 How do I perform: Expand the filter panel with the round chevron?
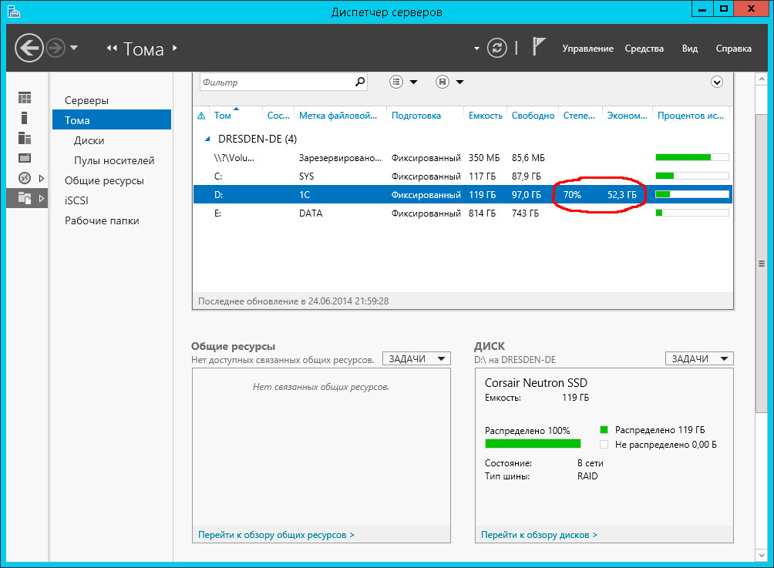(717, 82)
